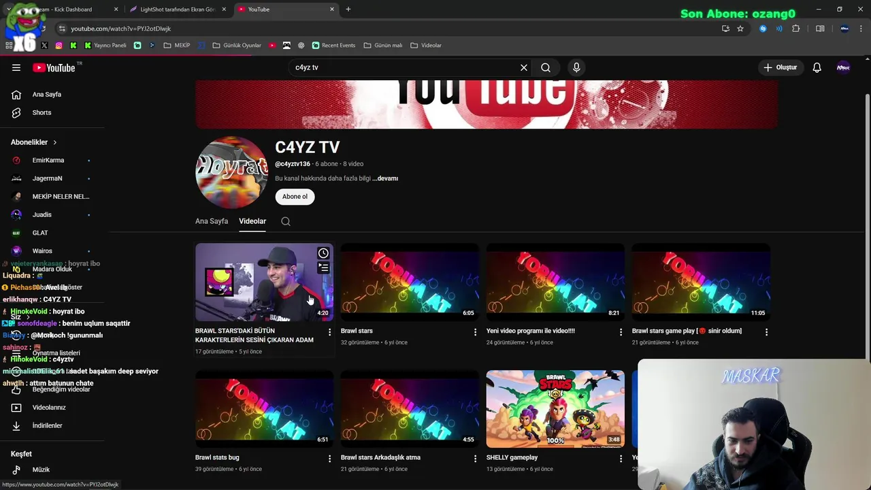The image size is (871, 490).
Task: Select the Videolar channel tab
Action: click(252, 221)
